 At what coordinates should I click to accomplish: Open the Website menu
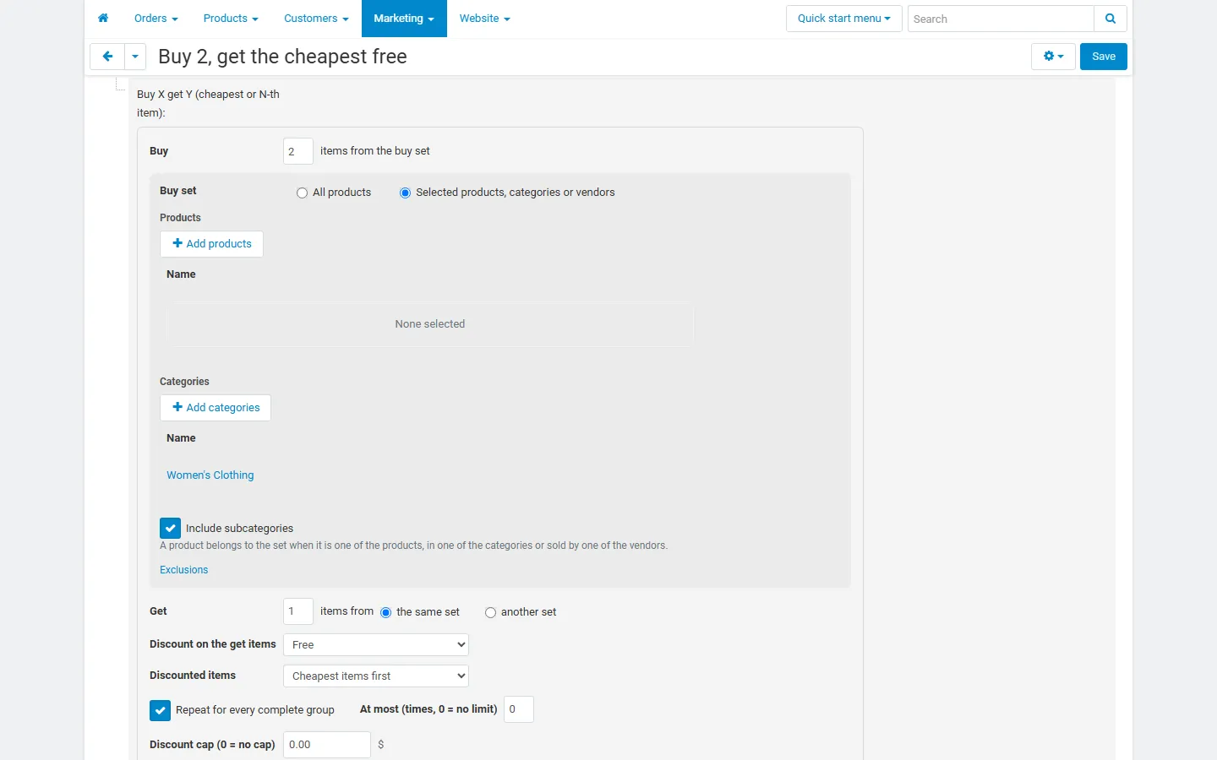[x=484, y=19]
